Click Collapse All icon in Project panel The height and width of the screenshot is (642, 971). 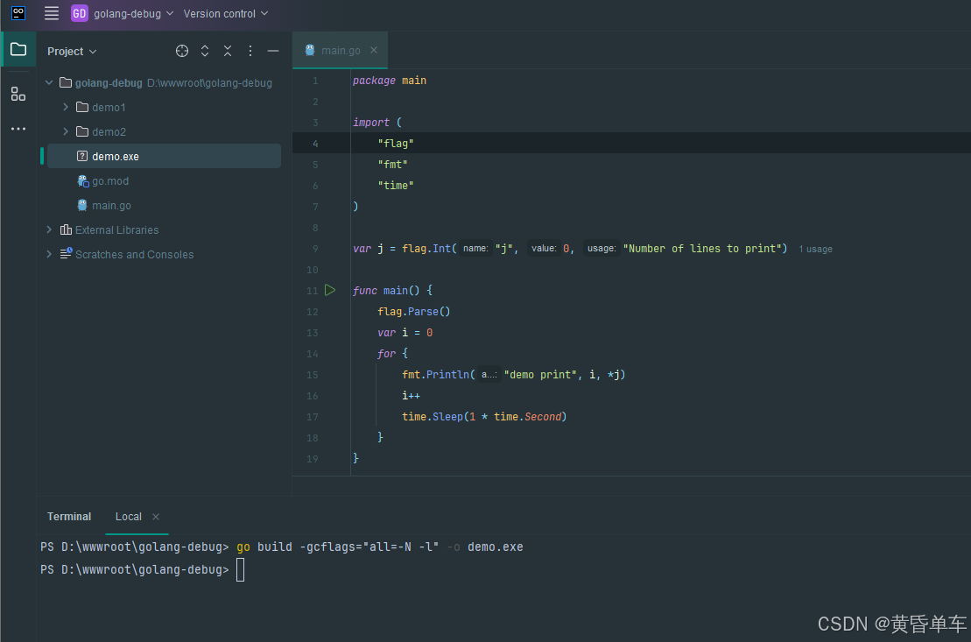(228, 51)
